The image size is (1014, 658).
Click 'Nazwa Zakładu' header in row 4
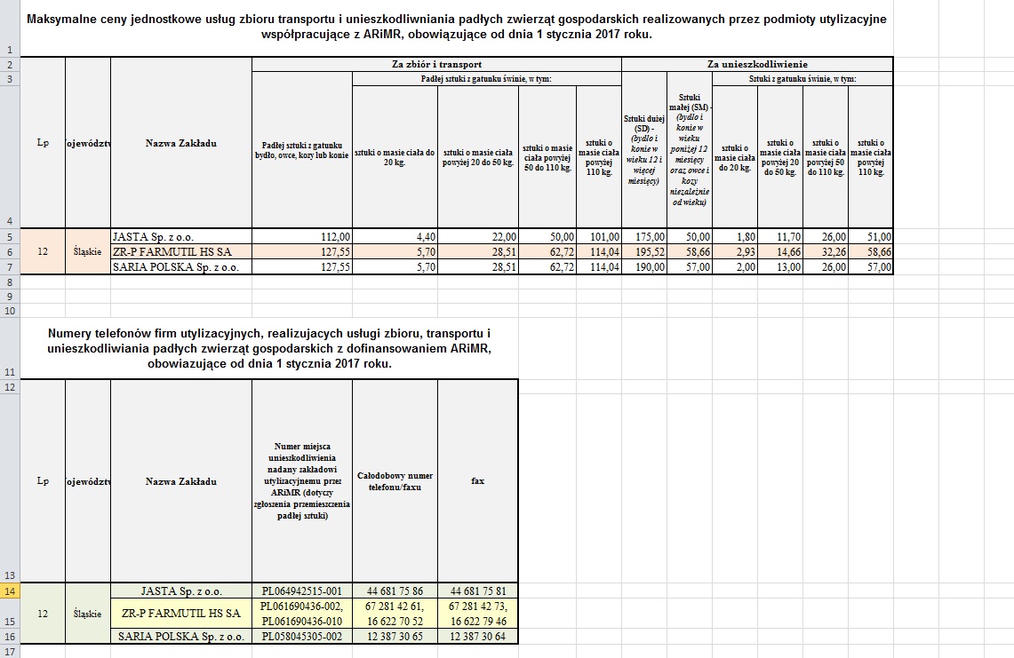tap(181, 143)
